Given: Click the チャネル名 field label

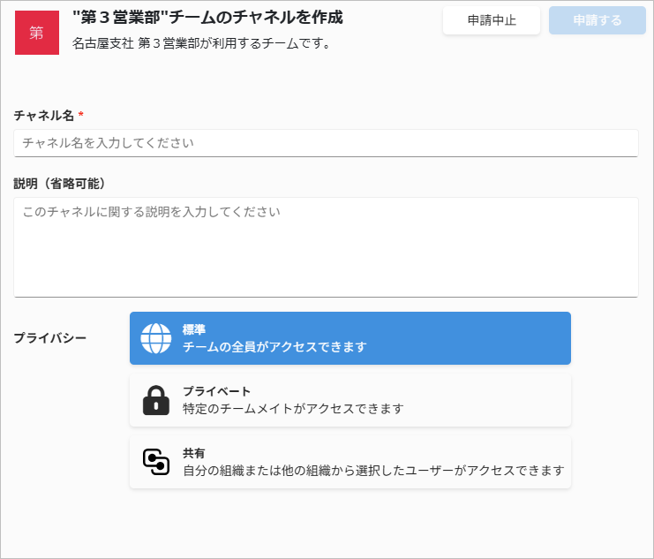Looking at the screenshot, I should pos(44,115).
